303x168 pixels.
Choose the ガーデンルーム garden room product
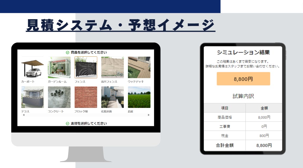pyautogui.click(x=59, y=67)
